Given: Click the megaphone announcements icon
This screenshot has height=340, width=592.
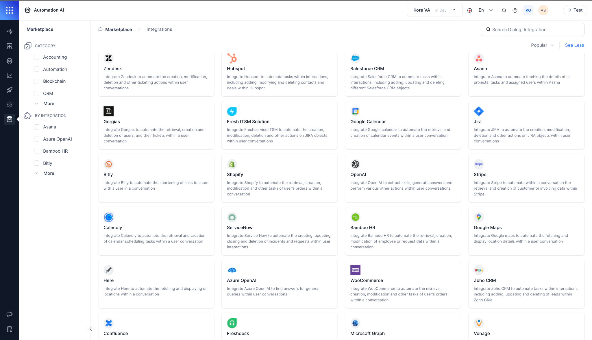Looking at the screenshot, I should [x=10, y=314].
